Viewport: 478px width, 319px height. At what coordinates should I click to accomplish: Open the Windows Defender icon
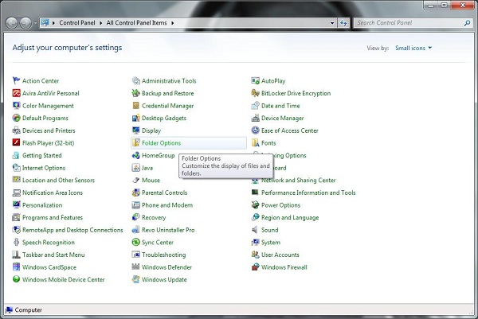(x=135, y=267)
